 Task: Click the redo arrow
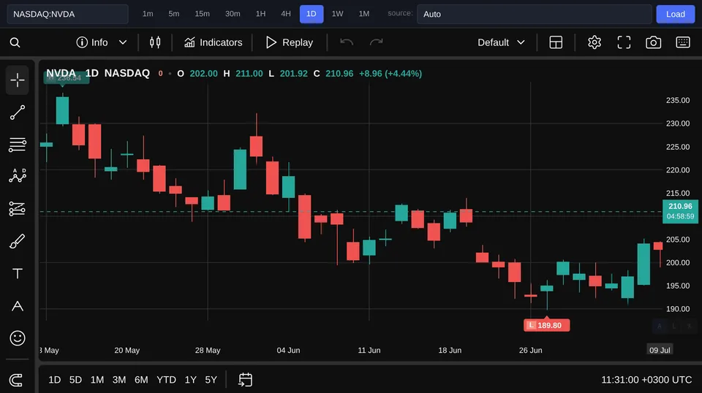pyautogui.click(x=376, y=42)
